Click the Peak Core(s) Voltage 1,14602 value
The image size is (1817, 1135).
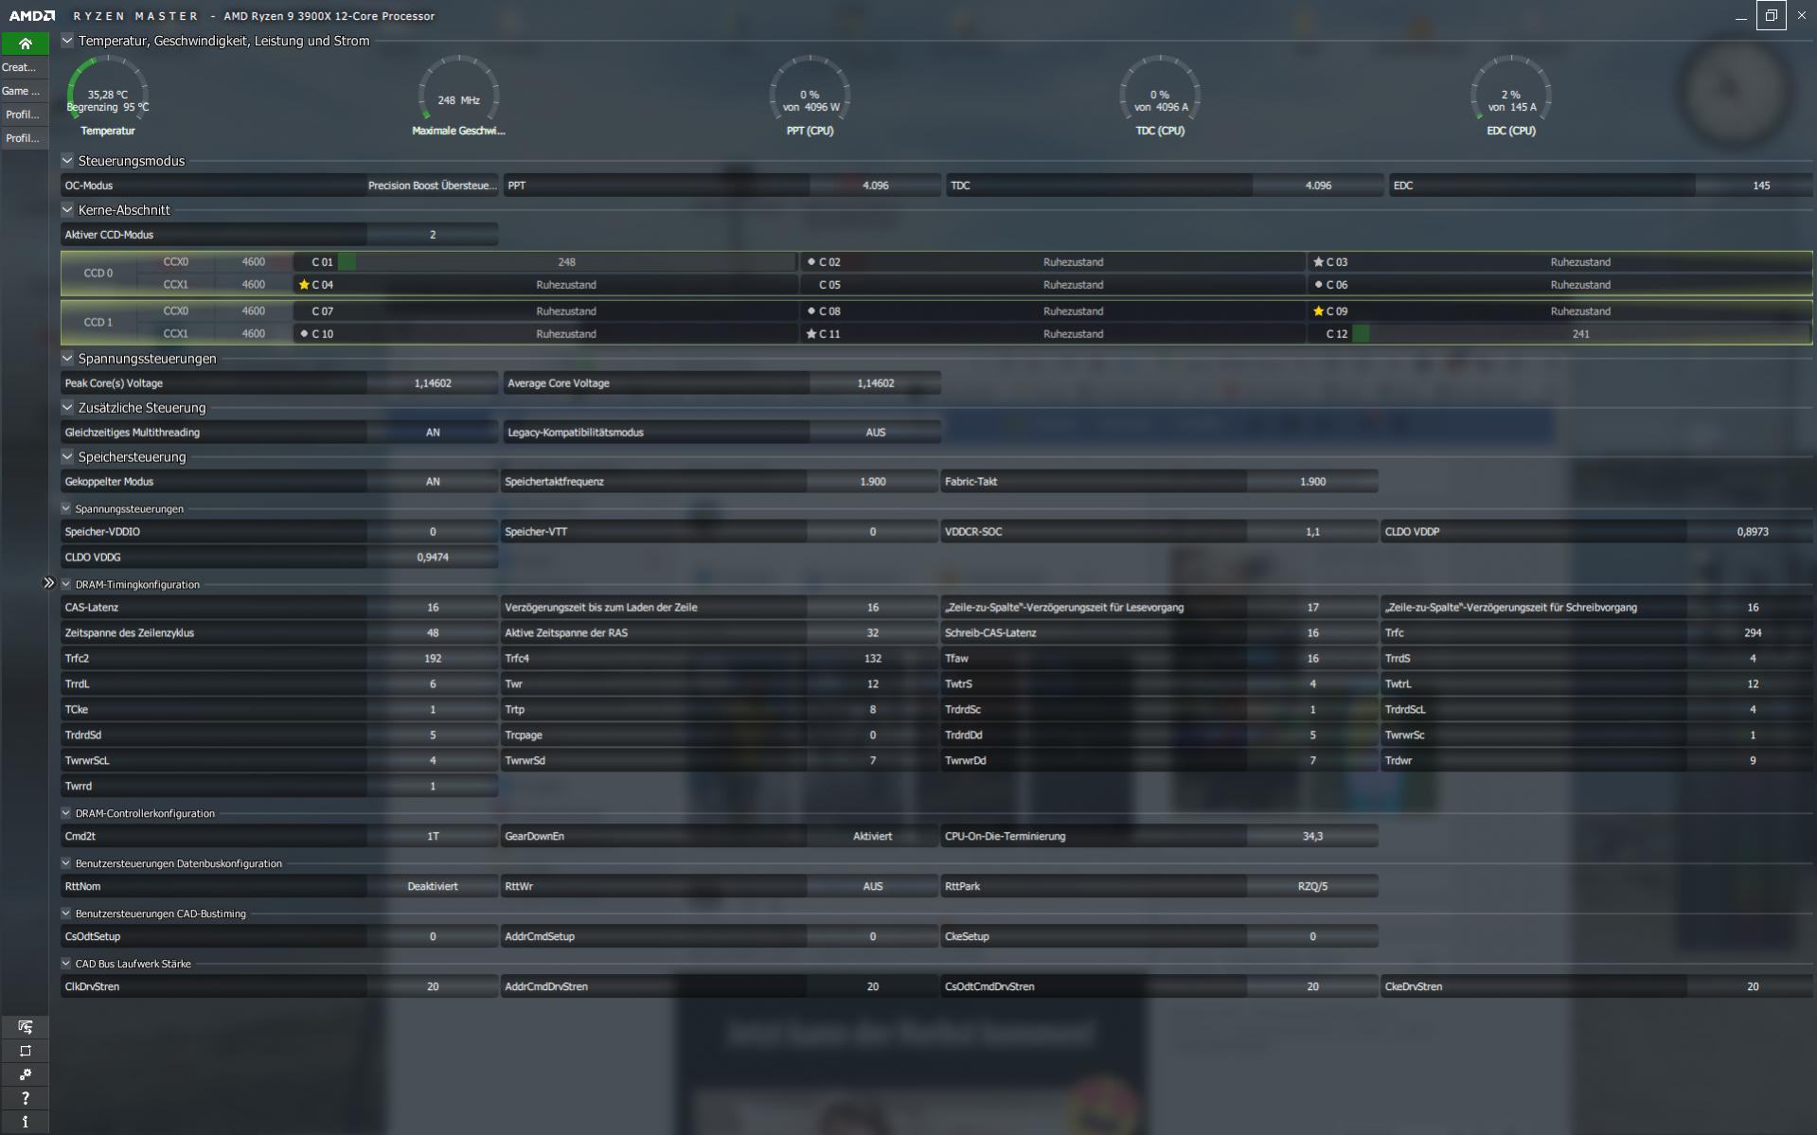(x=433, y=383)
